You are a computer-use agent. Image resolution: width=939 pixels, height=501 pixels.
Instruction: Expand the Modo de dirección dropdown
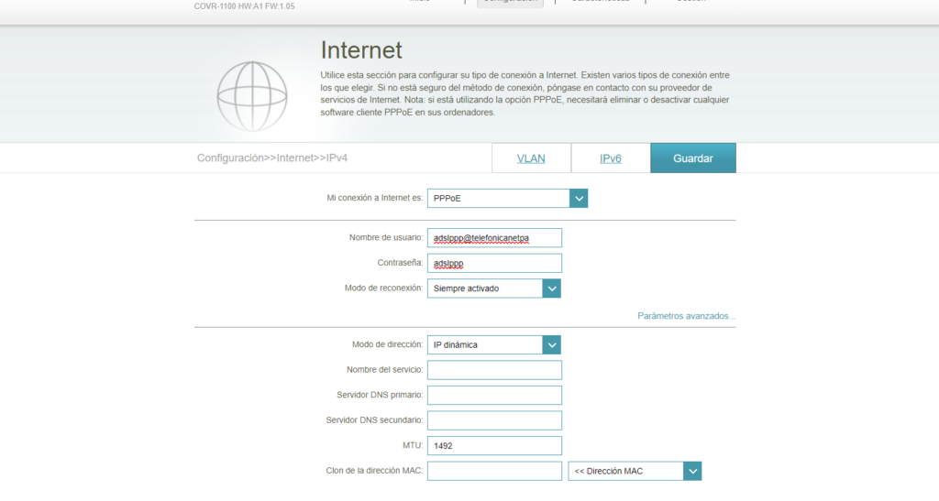[x=493, y=345]
